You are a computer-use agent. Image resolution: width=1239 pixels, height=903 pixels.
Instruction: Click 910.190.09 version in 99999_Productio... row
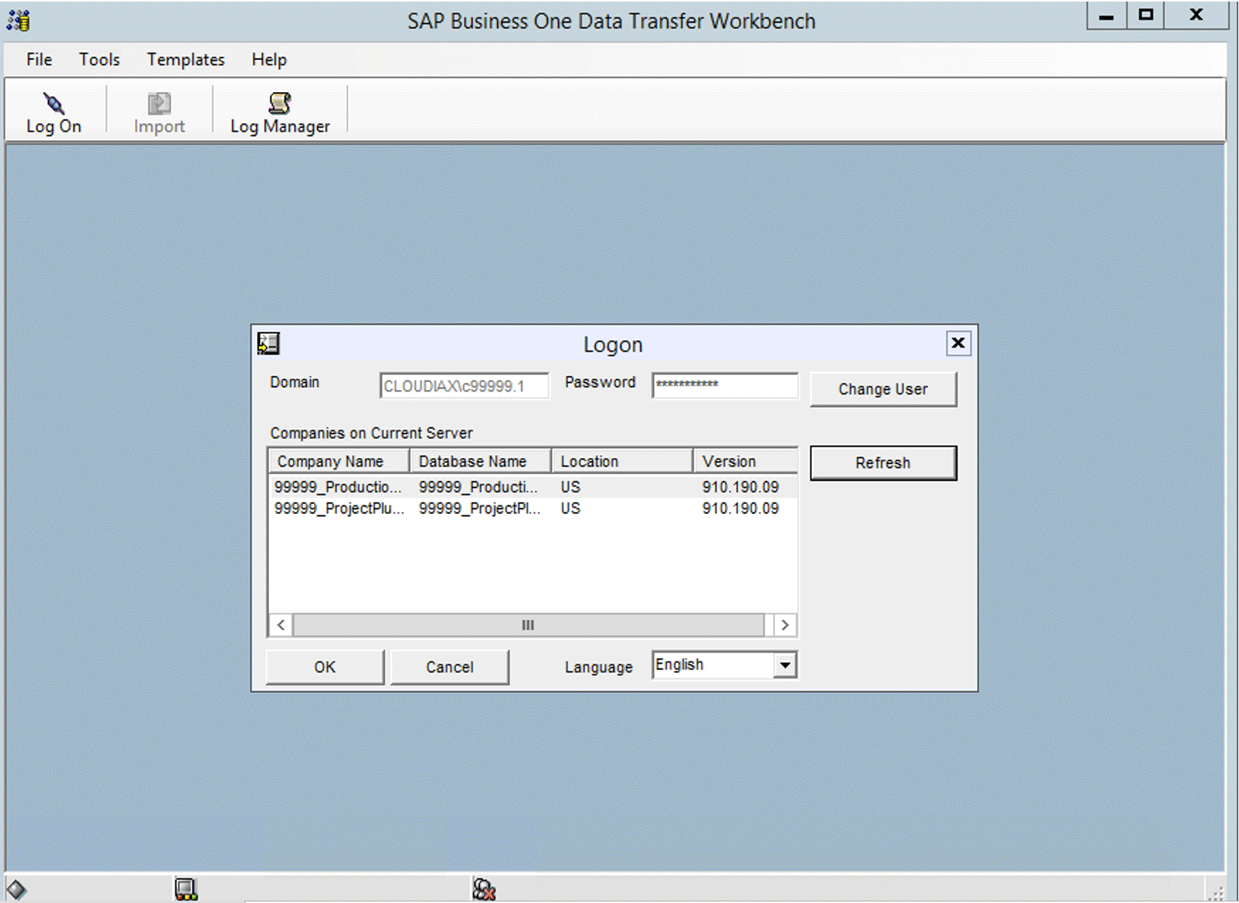740,487
